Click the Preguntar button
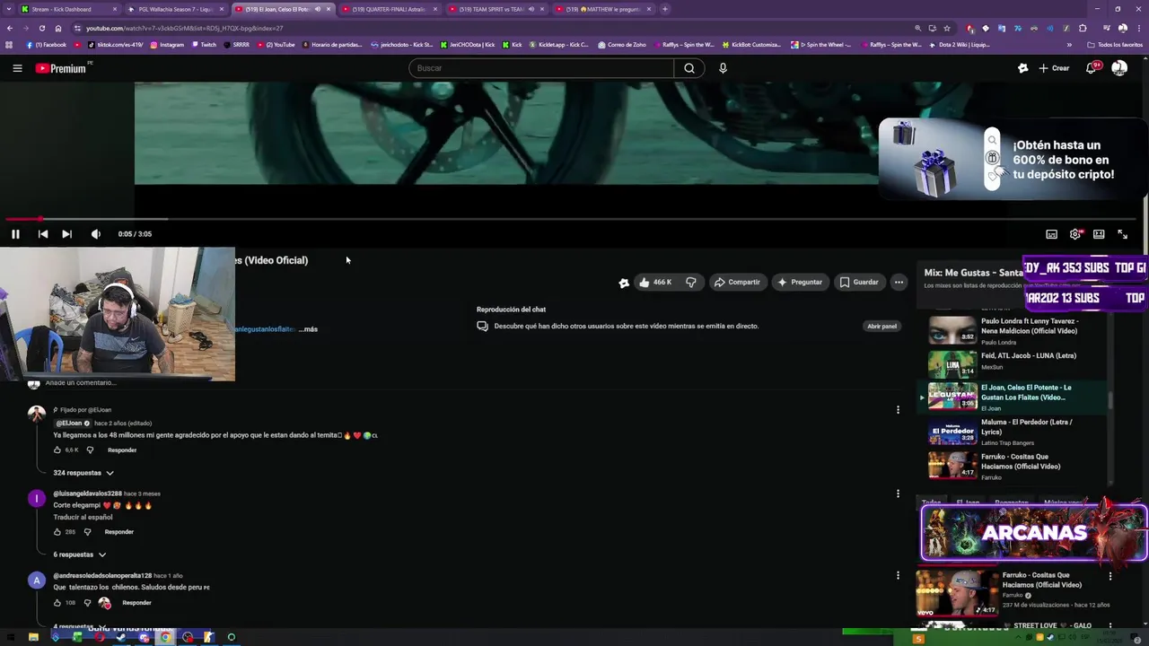Screen dimensions: 1149x646 point(800,282)
